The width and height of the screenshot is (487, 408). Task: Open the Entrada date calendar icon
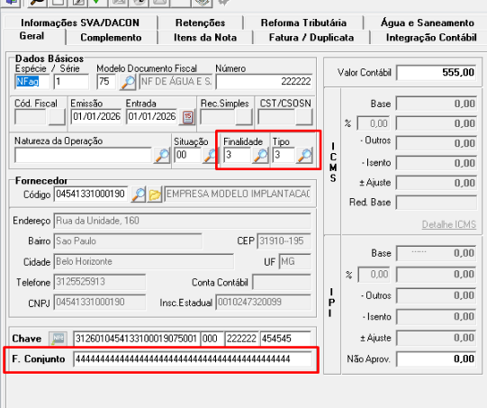click(187, 117)
